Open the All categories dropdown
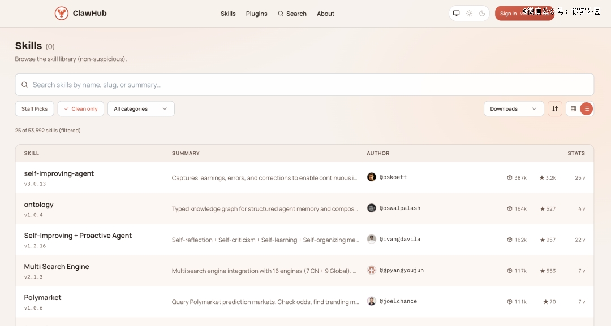Image resolution: width=611 pixels, height=326 pixels. pyautogui.click(x=141, y=109)
